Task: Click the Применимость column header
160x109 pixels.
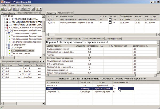Action: [25, 65]
